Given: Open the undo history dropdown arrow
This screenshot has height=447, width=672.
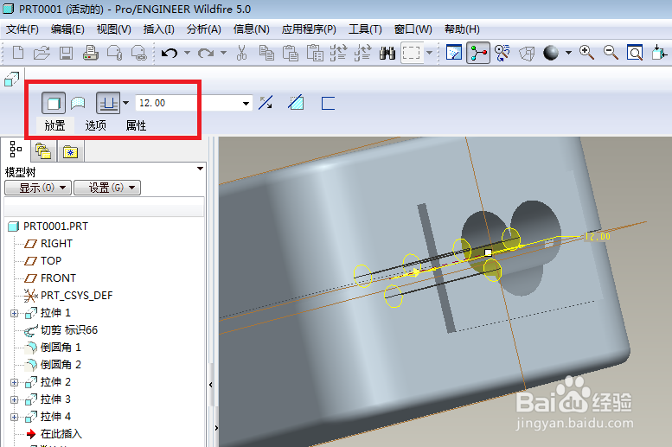Looking at the screenshot, I should (188, 53).
